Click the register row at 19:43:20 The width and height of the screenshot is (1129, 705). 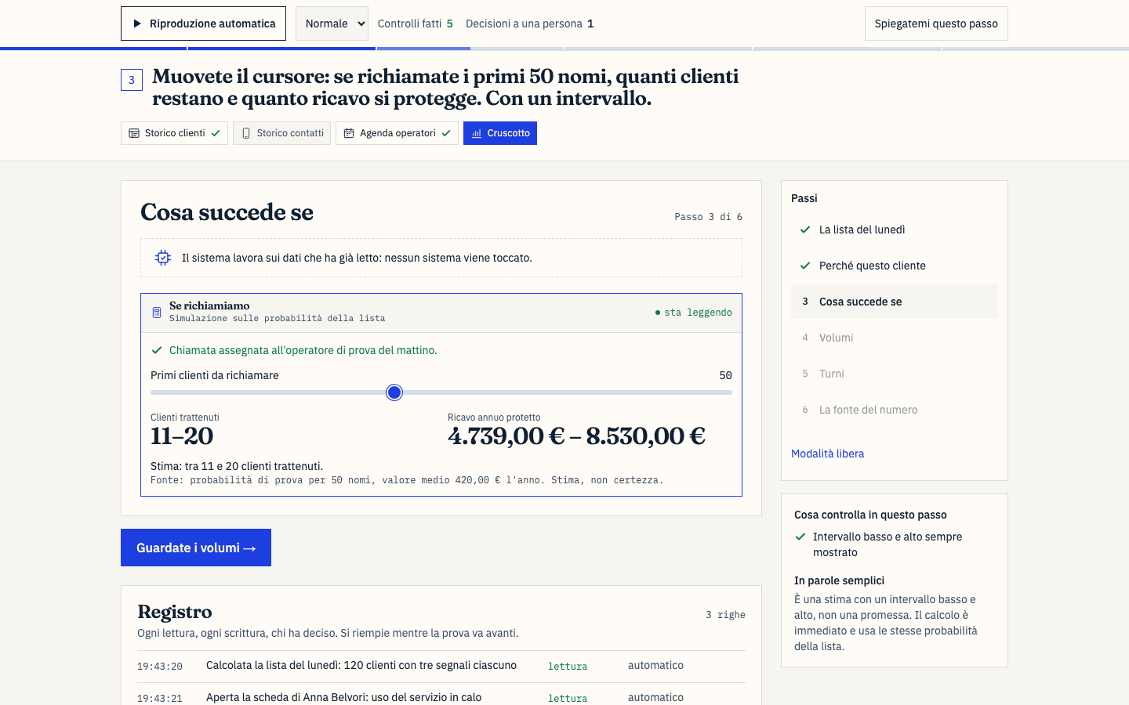(441, 666)
